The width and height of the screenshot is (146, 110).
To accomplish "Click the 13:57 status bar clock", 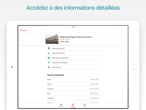I will tap(73, 27).
